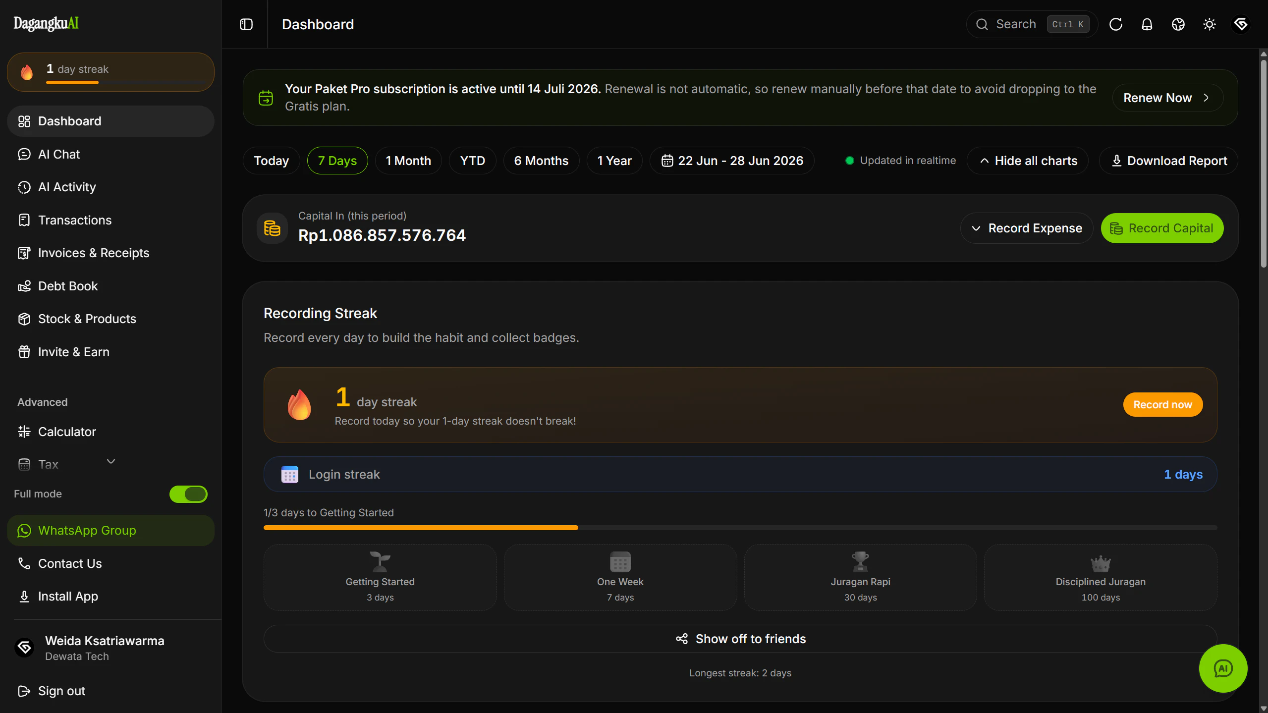
Task: Select the Today period filter
Action: point(271,161)
